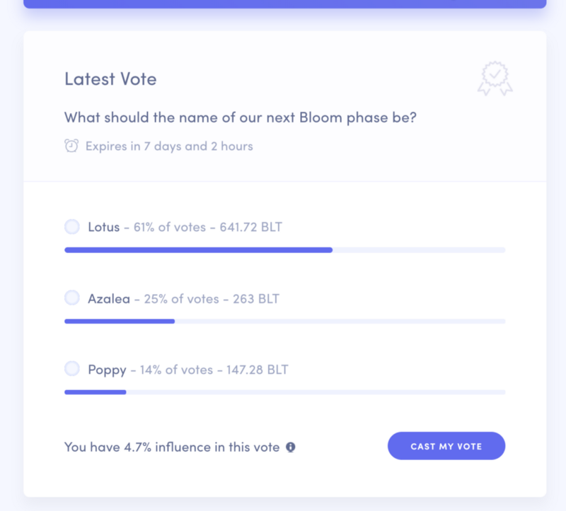Image resolution: width=566 pixels, height=511 pixels.
Task: Click the 263 BLT vote amount
Action: coord(256,298)
